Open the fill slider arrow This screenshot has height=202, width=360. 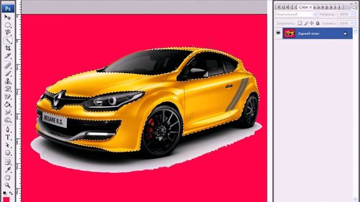(353, 23)
